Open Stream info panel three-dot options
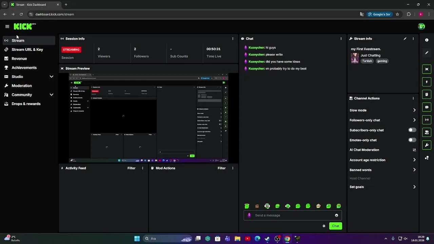This screenshot has height=244, width=434. pyautogui.click(x=413, y=39)
